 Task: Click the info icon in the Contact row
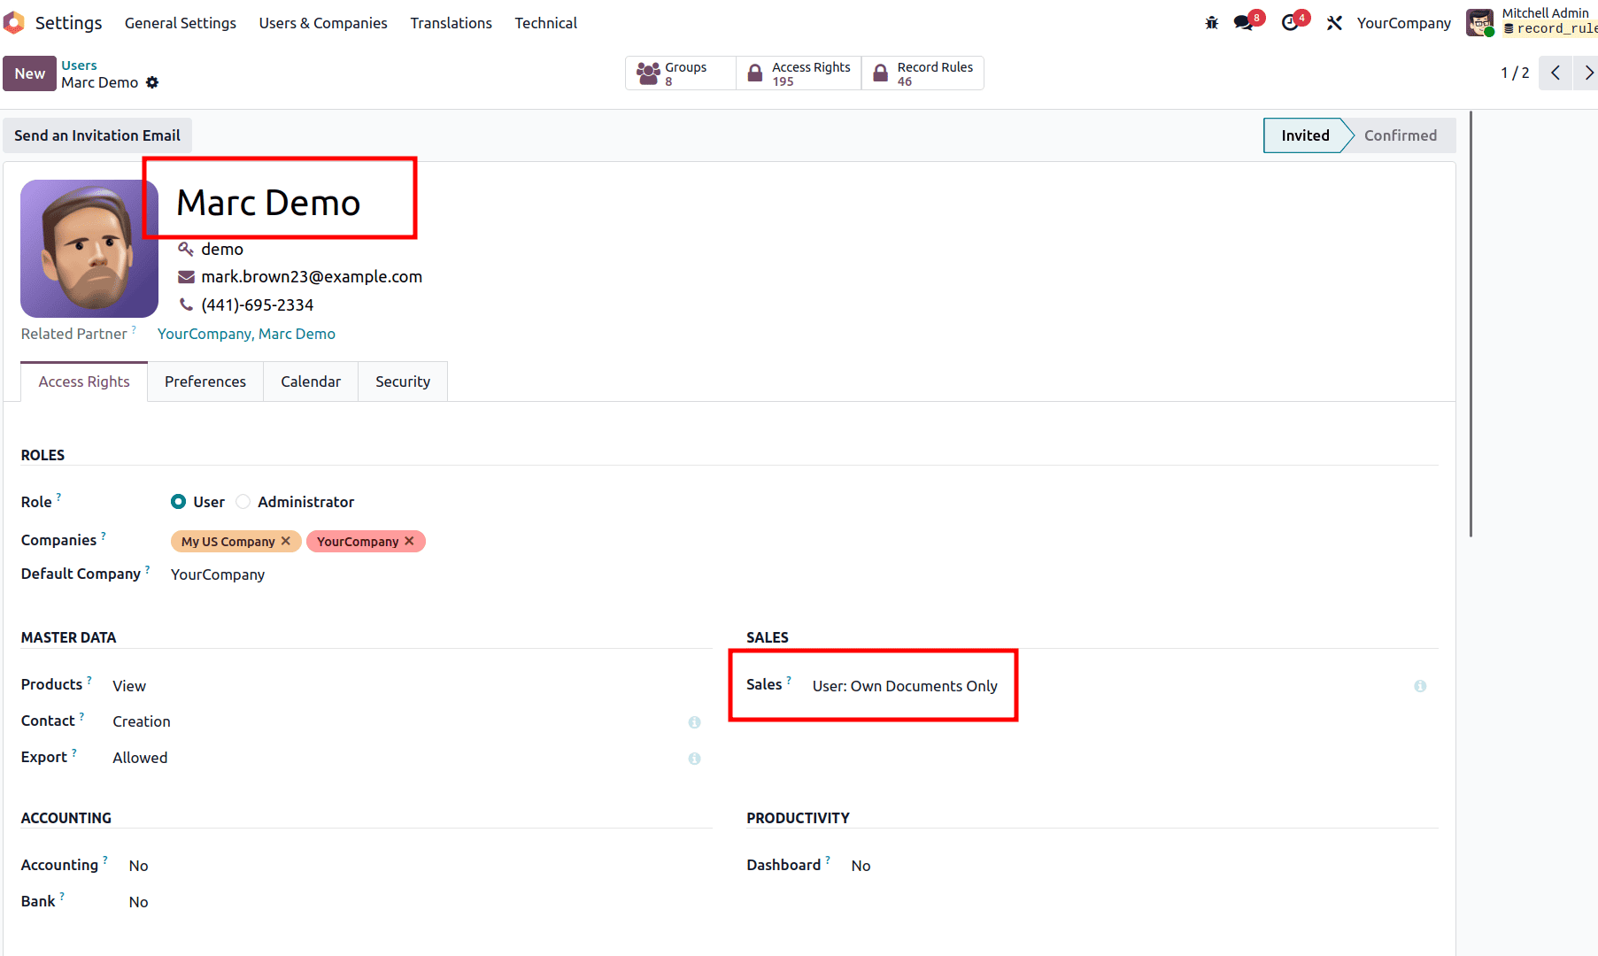tap(694, 722)
